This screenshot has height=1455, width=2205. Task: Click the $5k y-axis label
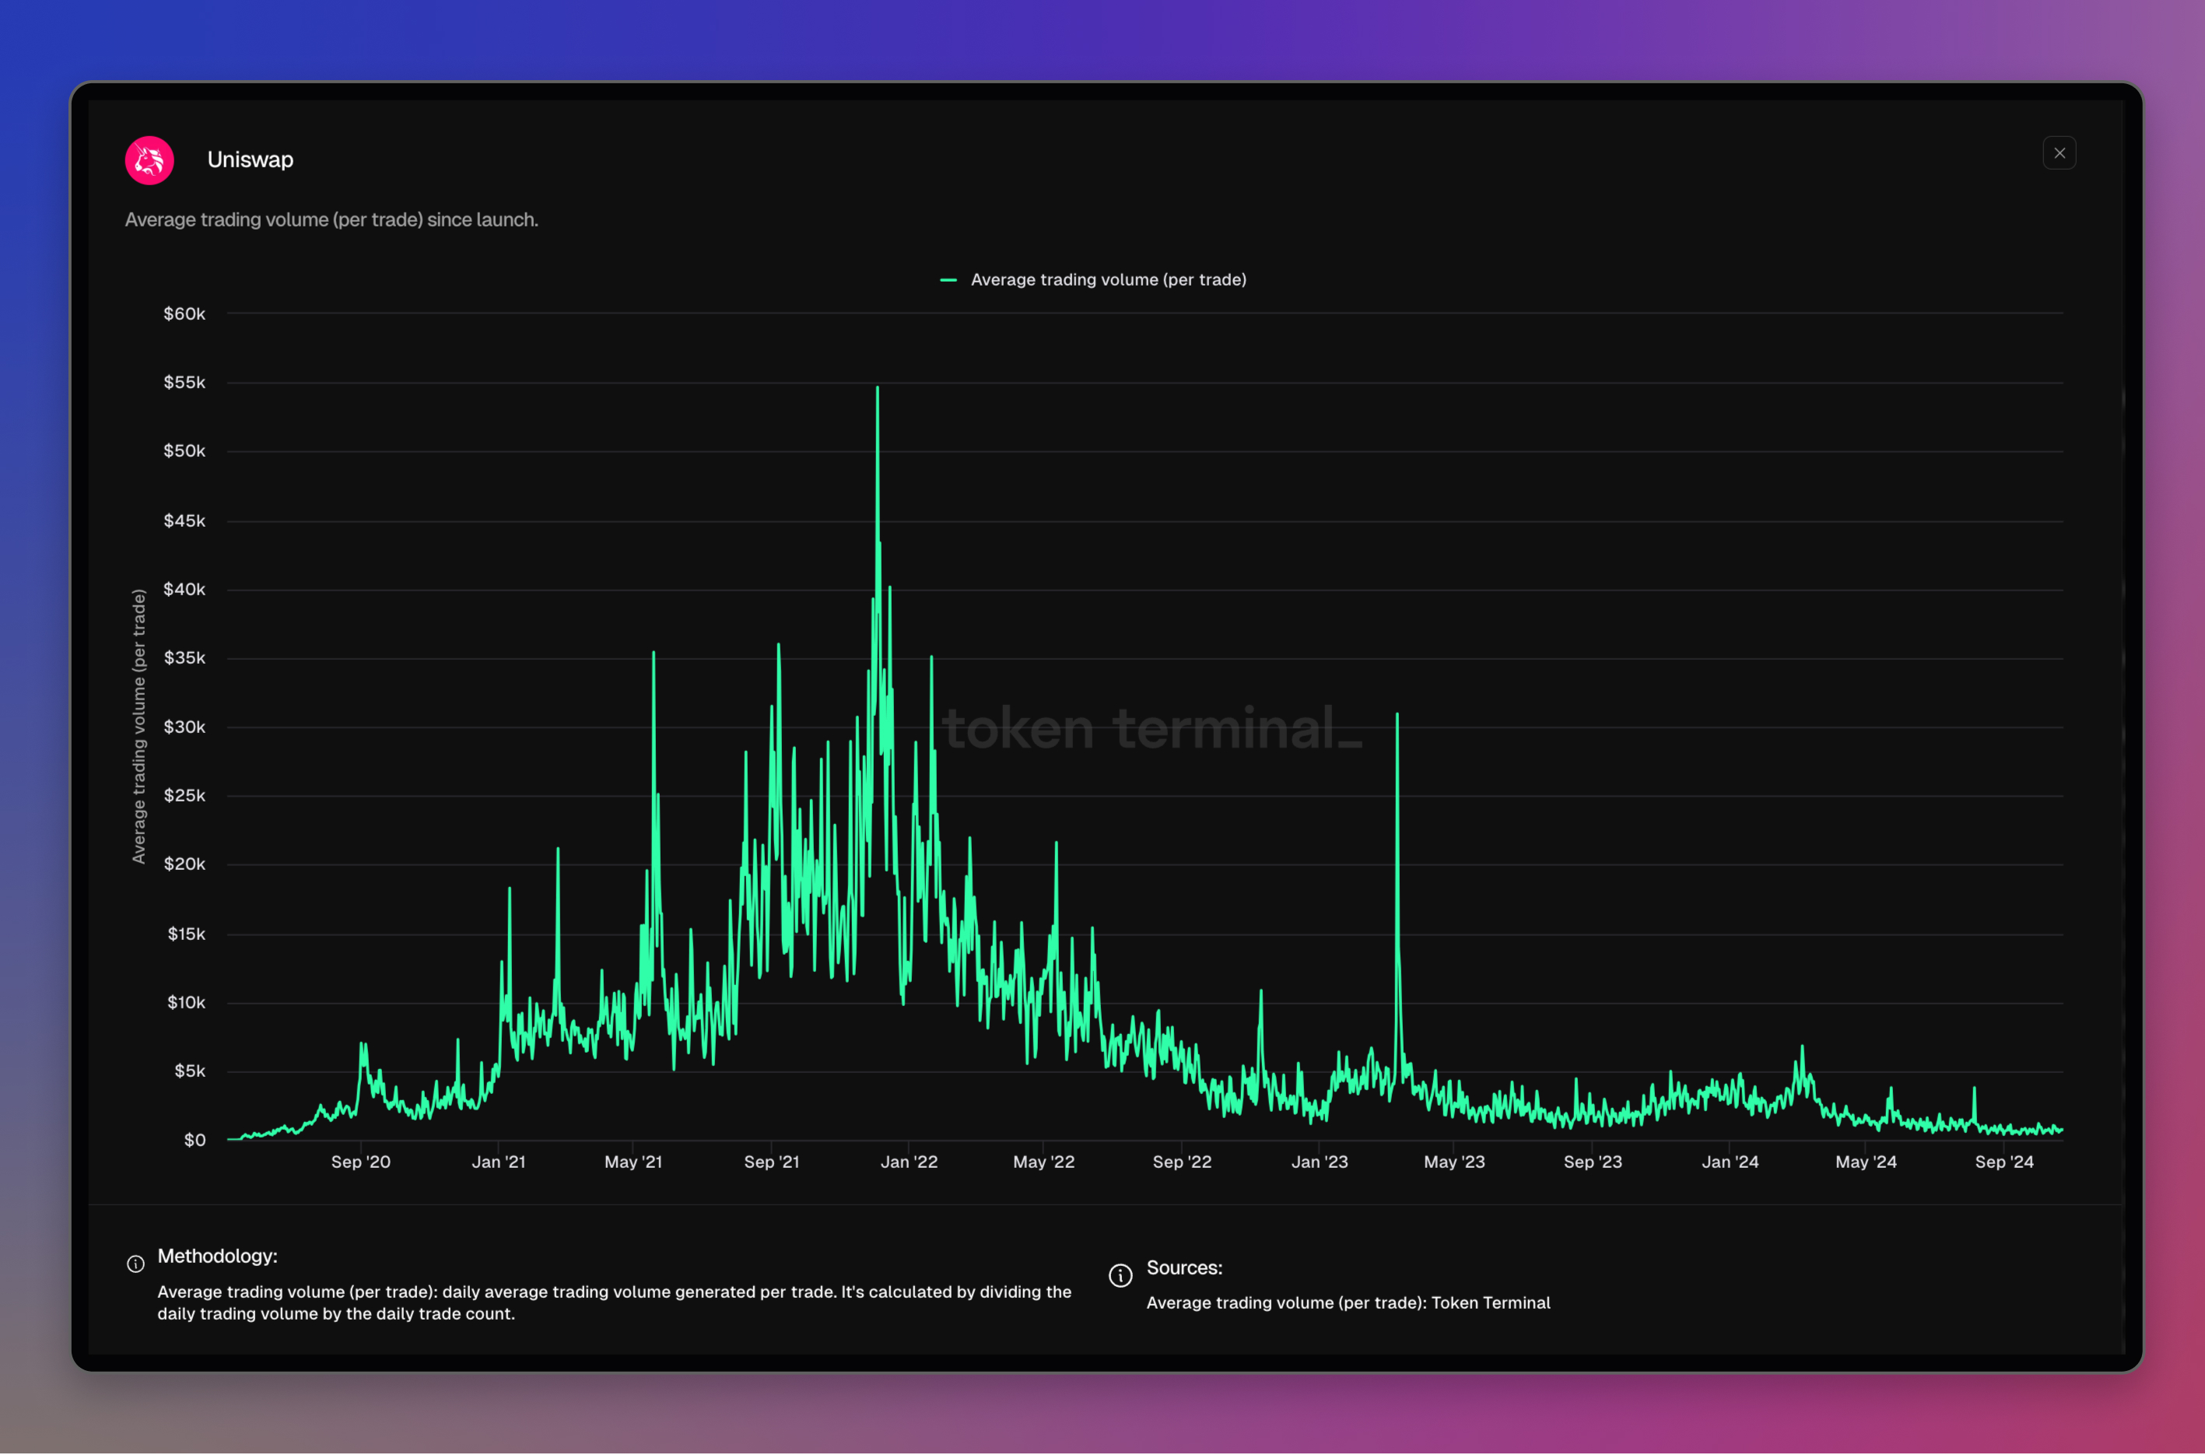coord(189,1071)
